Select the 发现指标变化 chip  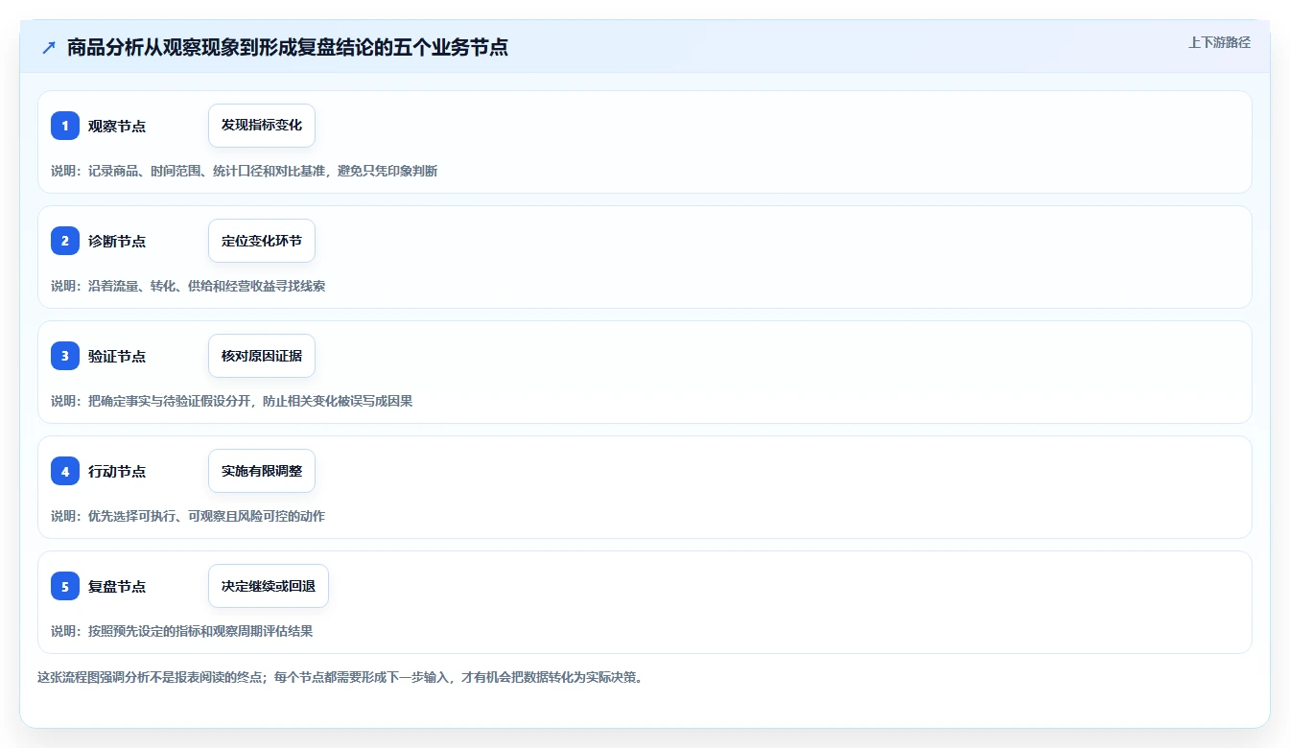(x=262, y=126)
